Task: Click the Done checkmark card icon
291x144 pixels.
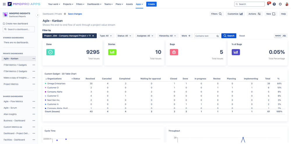Action: coord(50,52)
